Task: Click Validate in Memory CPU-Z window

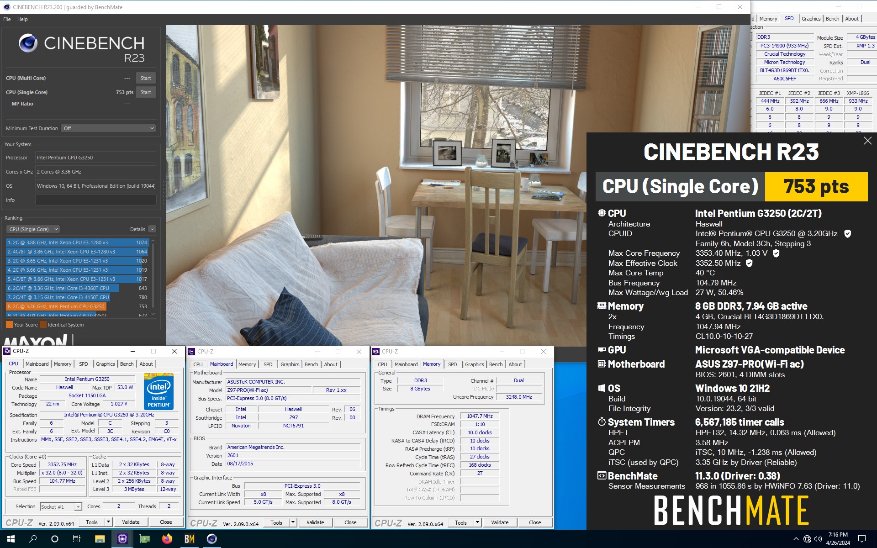Action: [500, 522]
